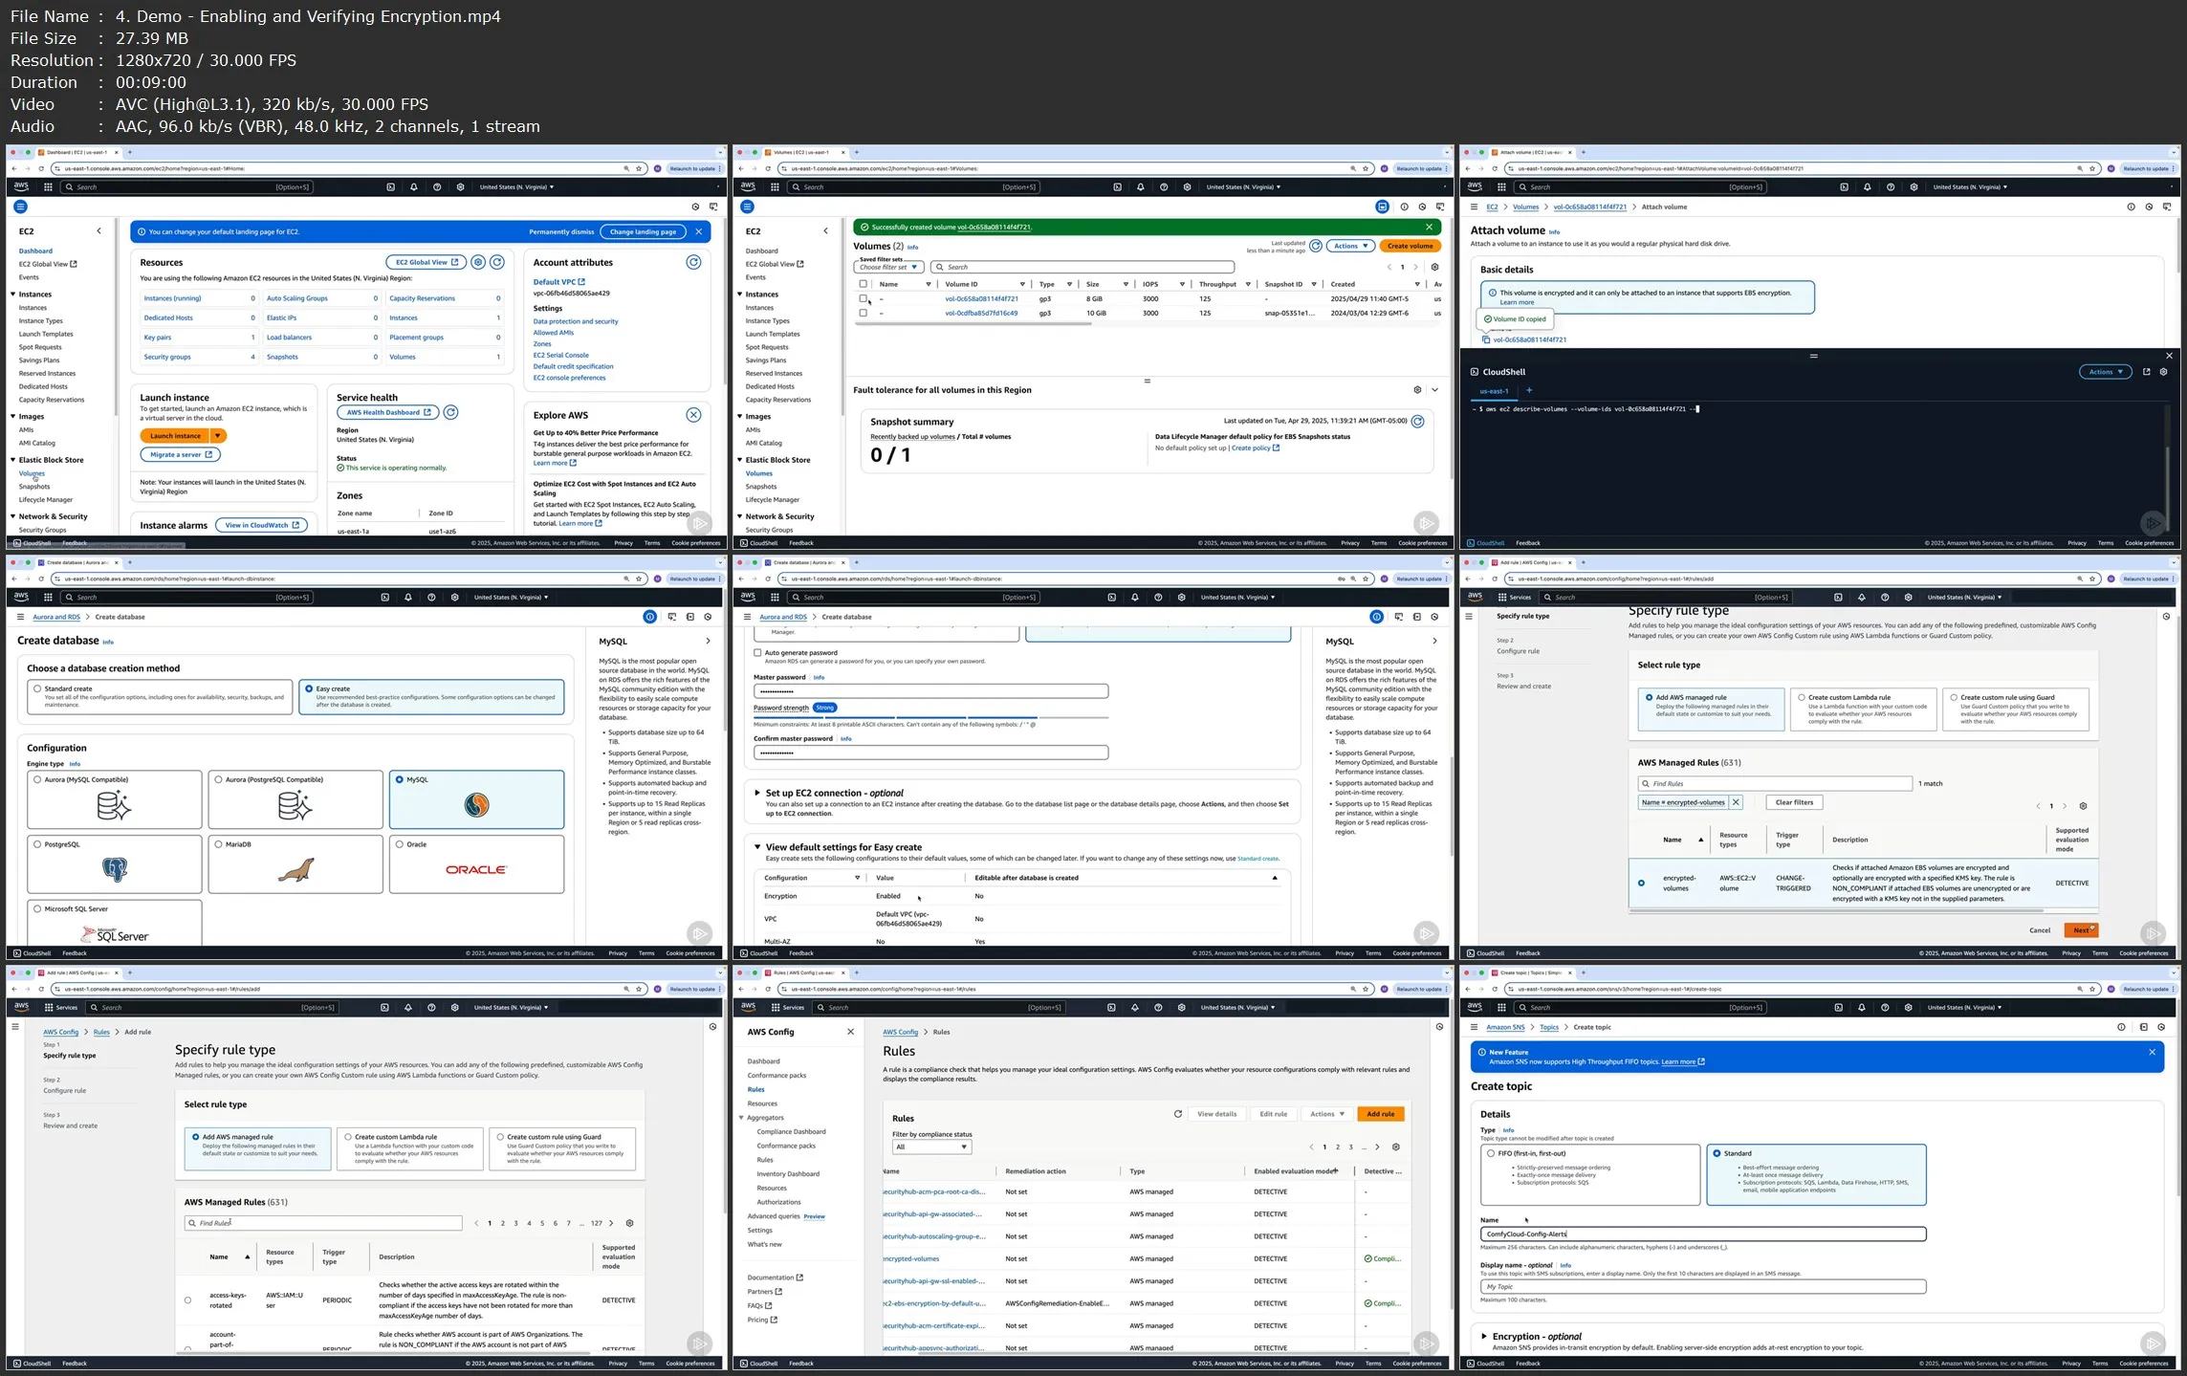Refresh Account attributes panel in EC2 Dashboard frame
2187x1376 pixels.
693,262
